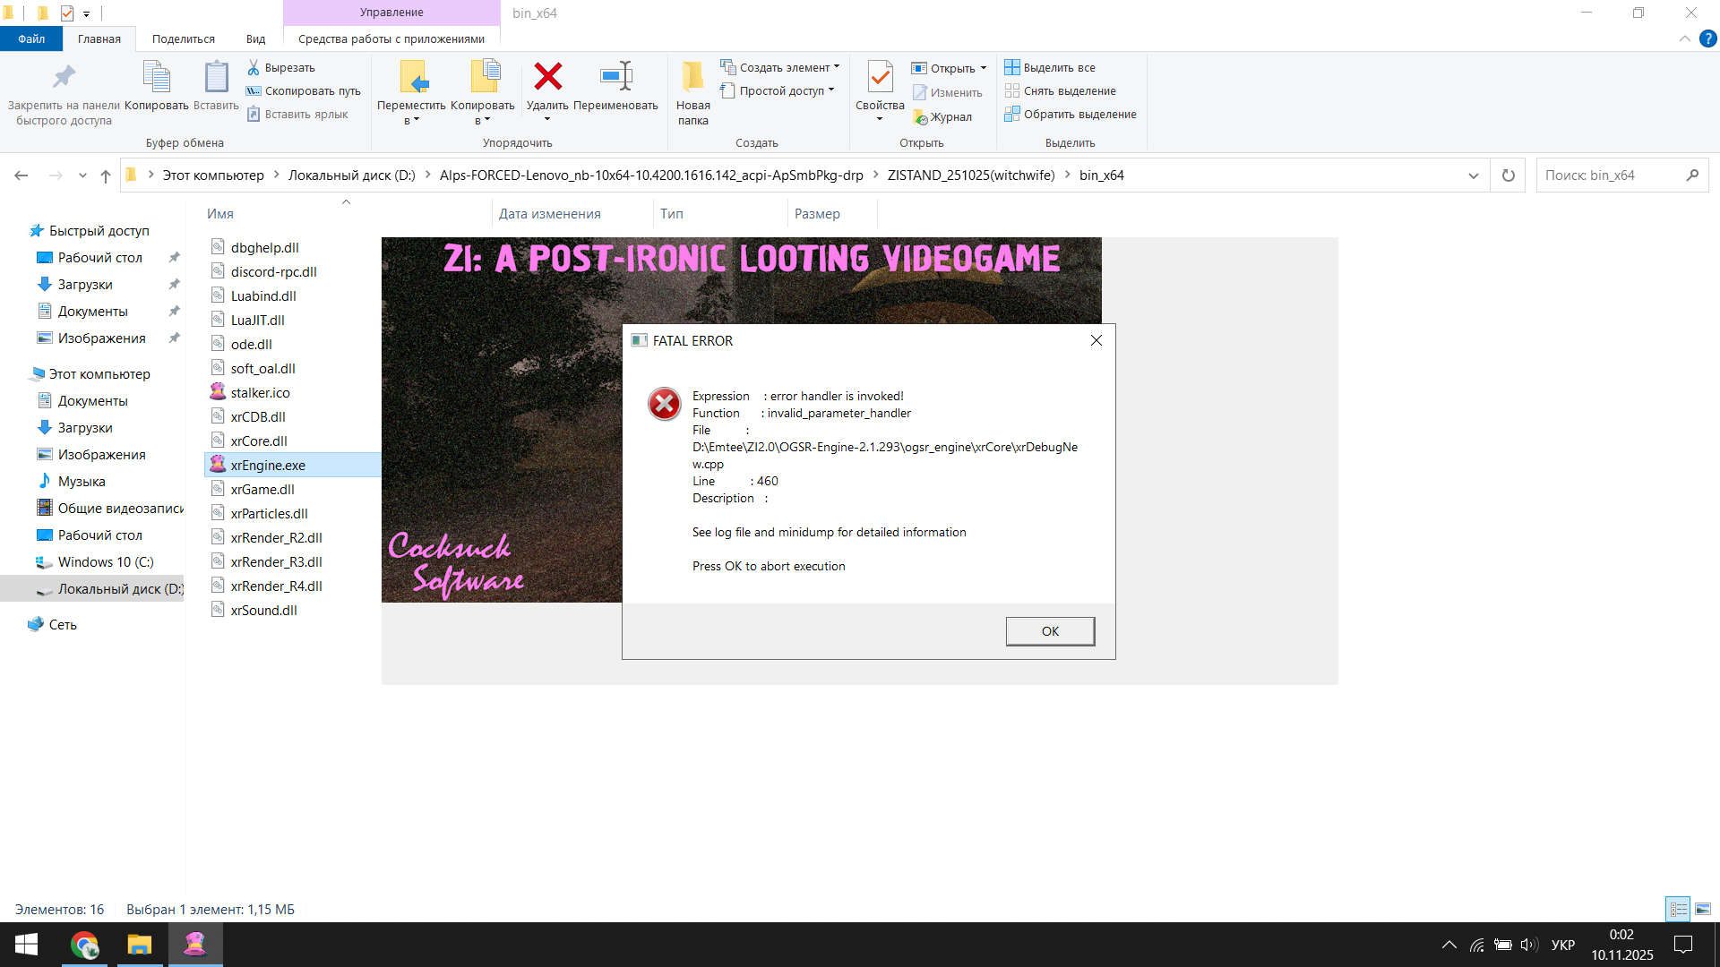Click the Rename icon in ribbon
Screen dimensions: 1720x967
615,77
